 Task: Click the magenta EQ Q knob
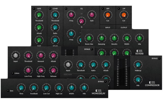(x=81, y=21)
